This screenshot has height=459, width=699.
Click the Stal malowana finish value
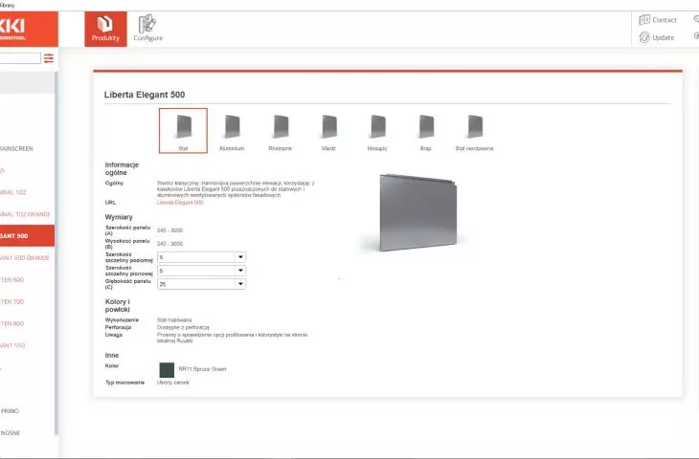[x=174, y=320]
